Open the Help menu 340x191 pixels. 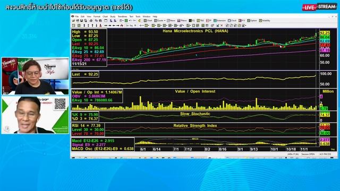155,16
